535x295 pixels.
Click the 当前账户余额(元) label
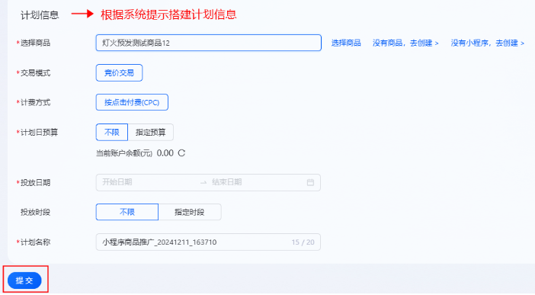coord(124,153)
